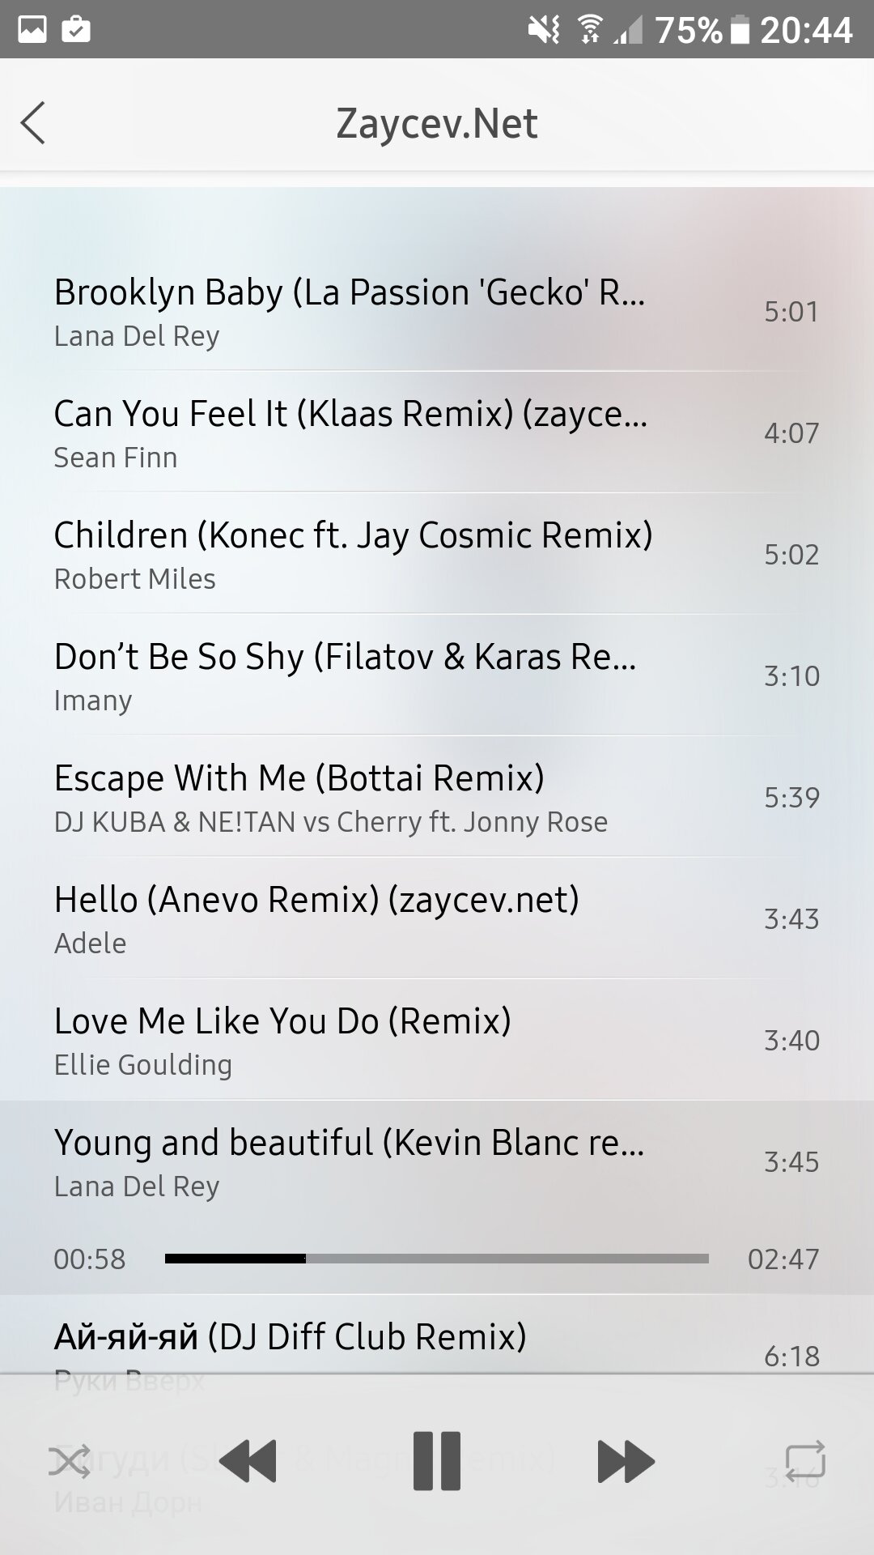Tap the back arrow icon

coord(33,123)
